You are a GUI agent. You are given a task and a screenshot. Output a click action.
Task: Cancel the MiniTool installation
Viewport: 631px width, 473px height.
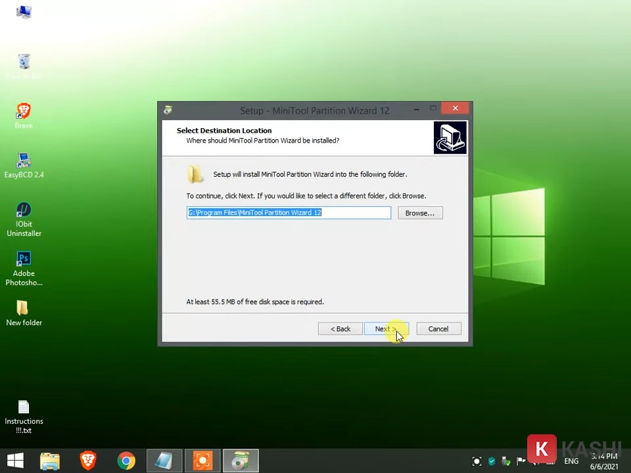coord(438,329)
